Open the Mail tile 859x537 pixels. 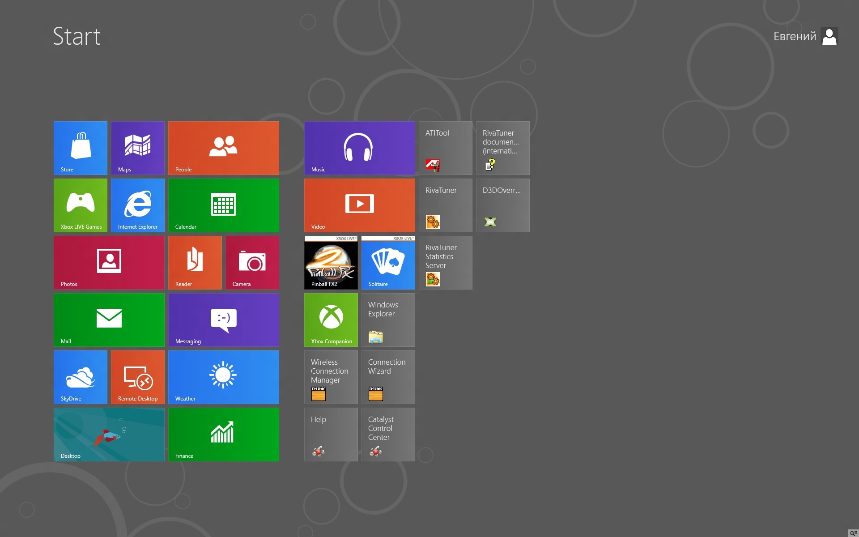(x=109, y=320)
